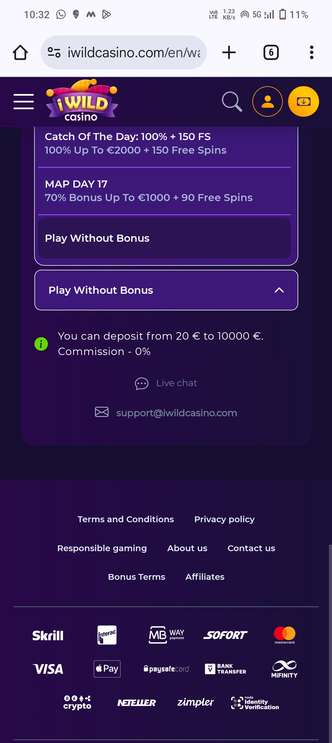Open the user profile icon

point(267,102)
